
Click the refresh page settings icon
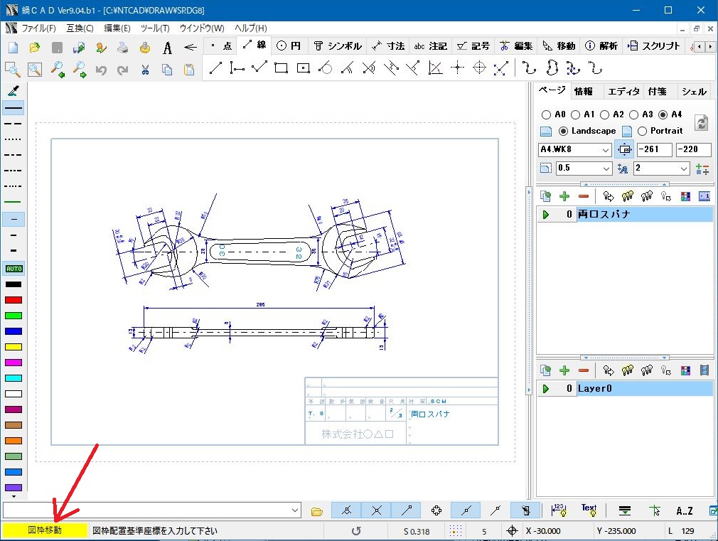(x=702, y=123)
